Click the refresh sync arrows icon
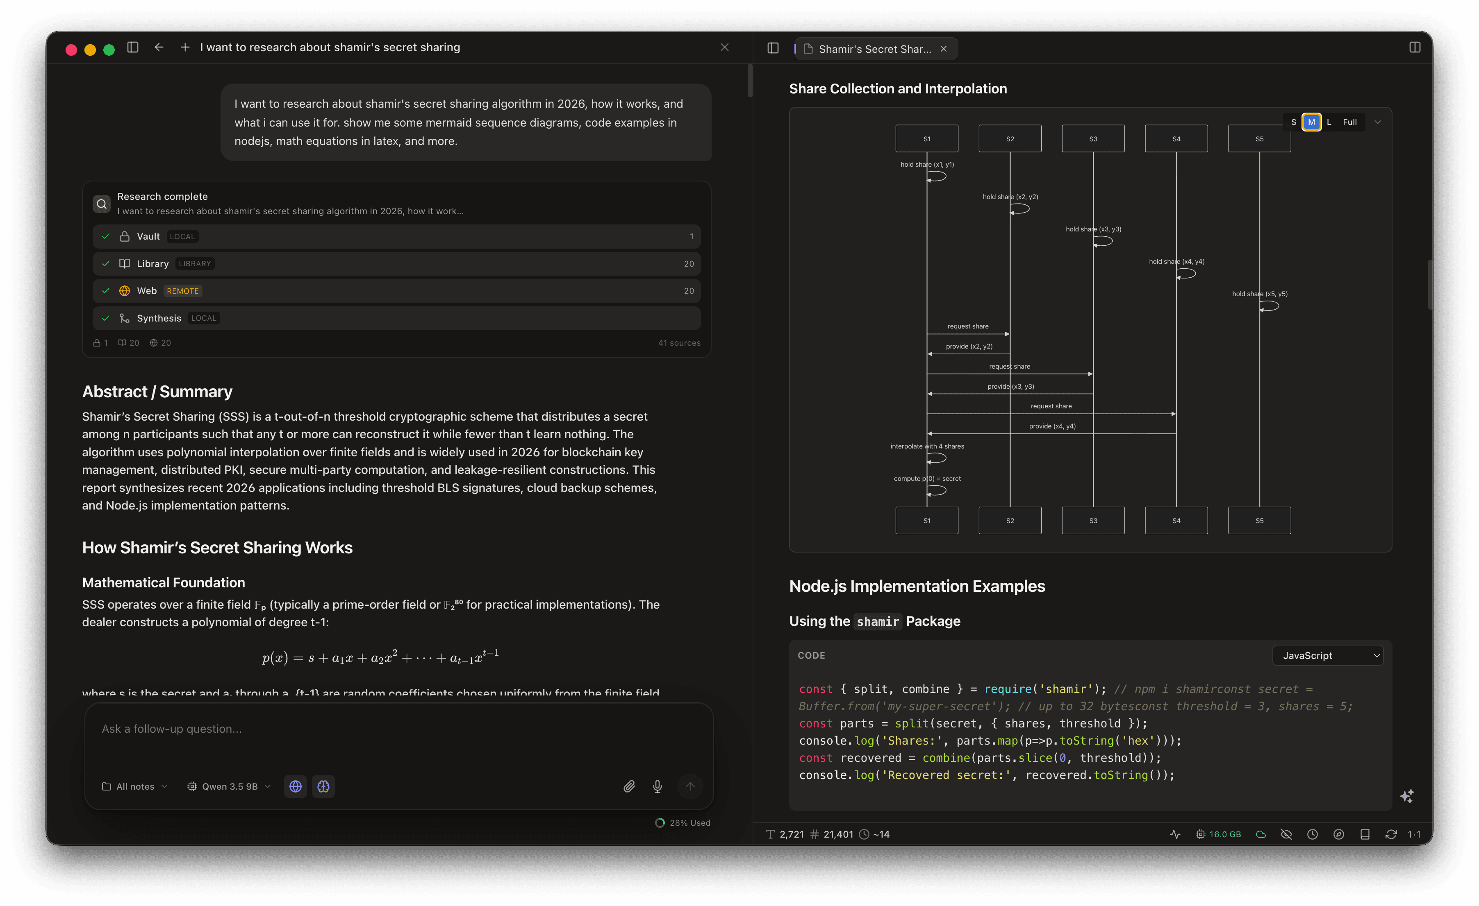Image resolution: width=1479 pixels, height=906 pixels. tap(1391, 834)
